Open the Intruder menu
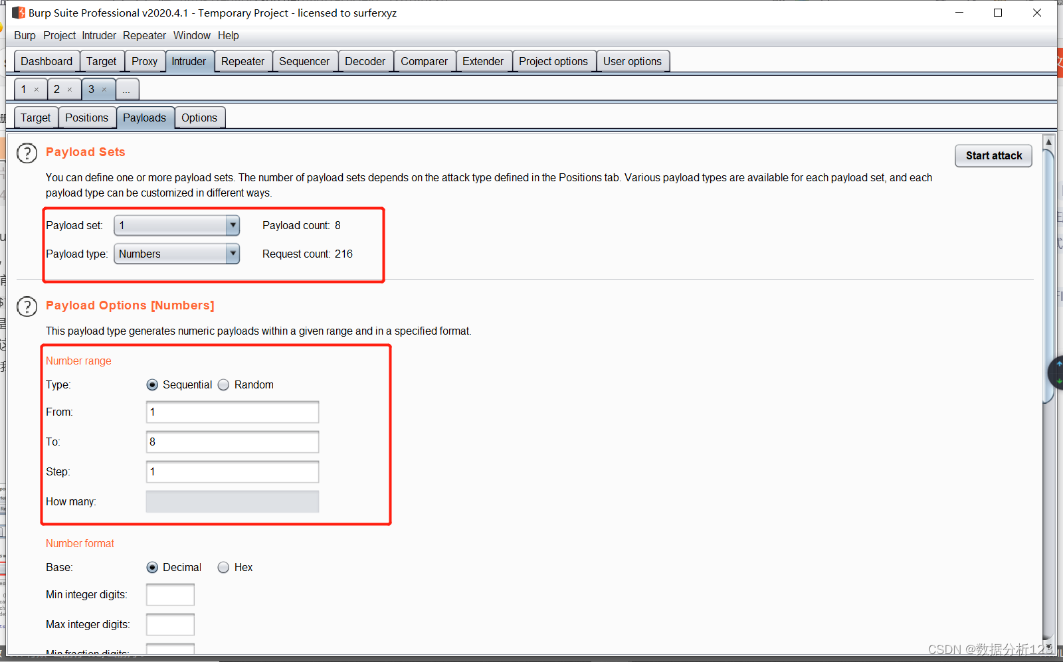The image size is (1063, 662). click(99, 36)
